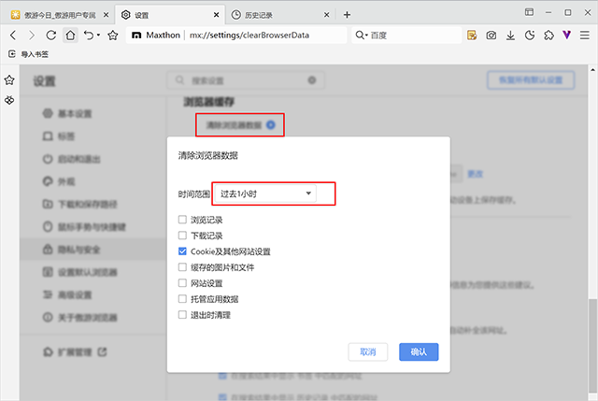This screenshot has width=598, height=401.
Task: Click the 搜索设置 search field
Action: 246,80
